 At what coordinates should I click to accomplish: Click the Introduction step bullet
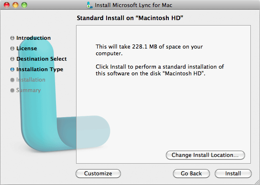12,38
